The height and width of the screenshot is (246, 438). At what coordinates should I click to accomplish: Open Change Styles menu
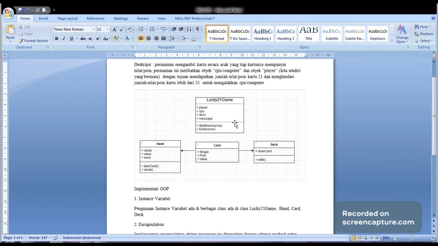(x=402, y=34)
